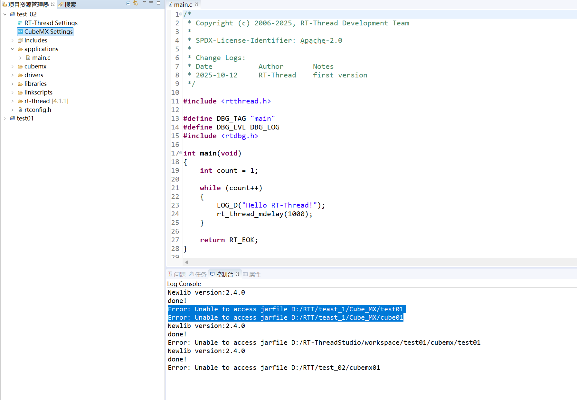
Task: Click the rtconfig.h file icon
Action: (x=20, y=110)
